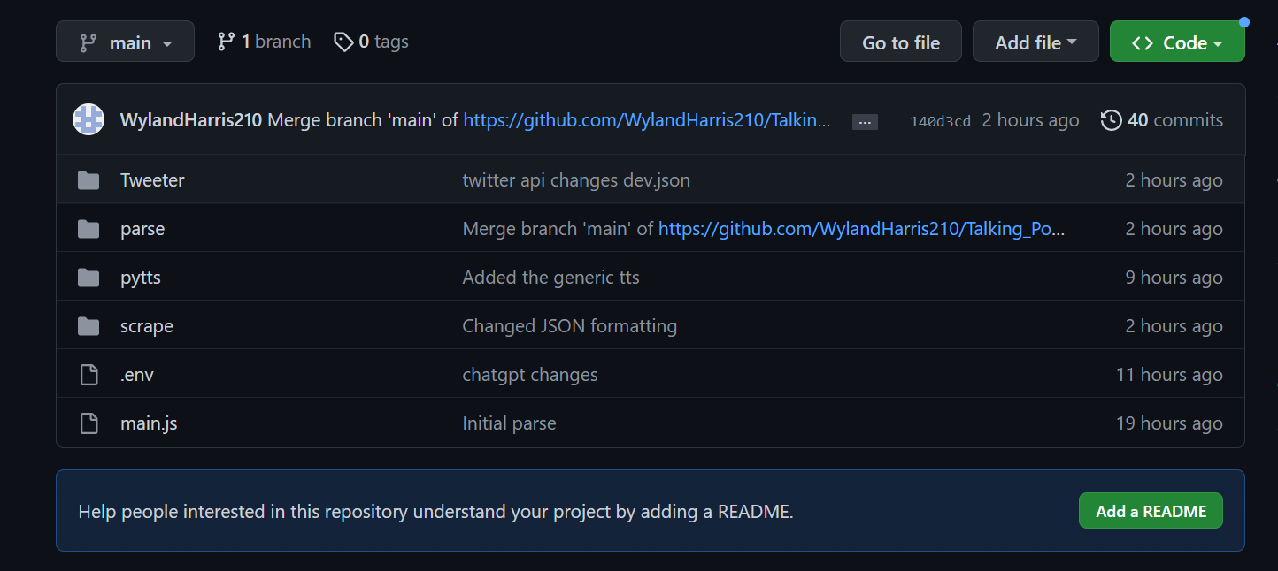Click the commit history clock icon
This screenshot has width=1278, height=571.
(1111, 120)
